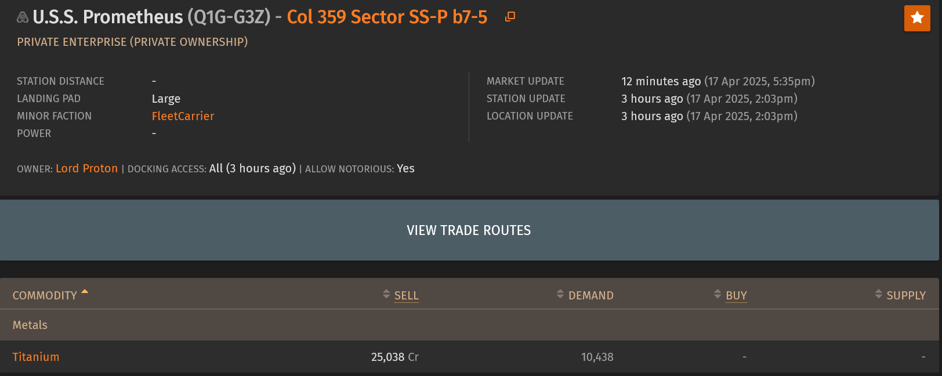Click the BUY column header label

point(736,295)
